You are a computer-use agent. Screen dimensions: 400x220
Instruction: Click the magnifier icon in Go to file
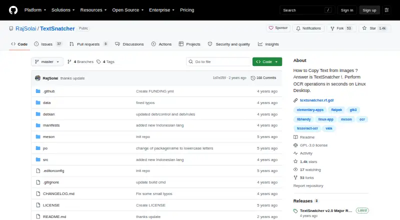click(190, 62)
